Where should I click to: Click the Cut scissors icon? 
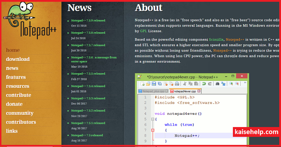tap(185, 84)
